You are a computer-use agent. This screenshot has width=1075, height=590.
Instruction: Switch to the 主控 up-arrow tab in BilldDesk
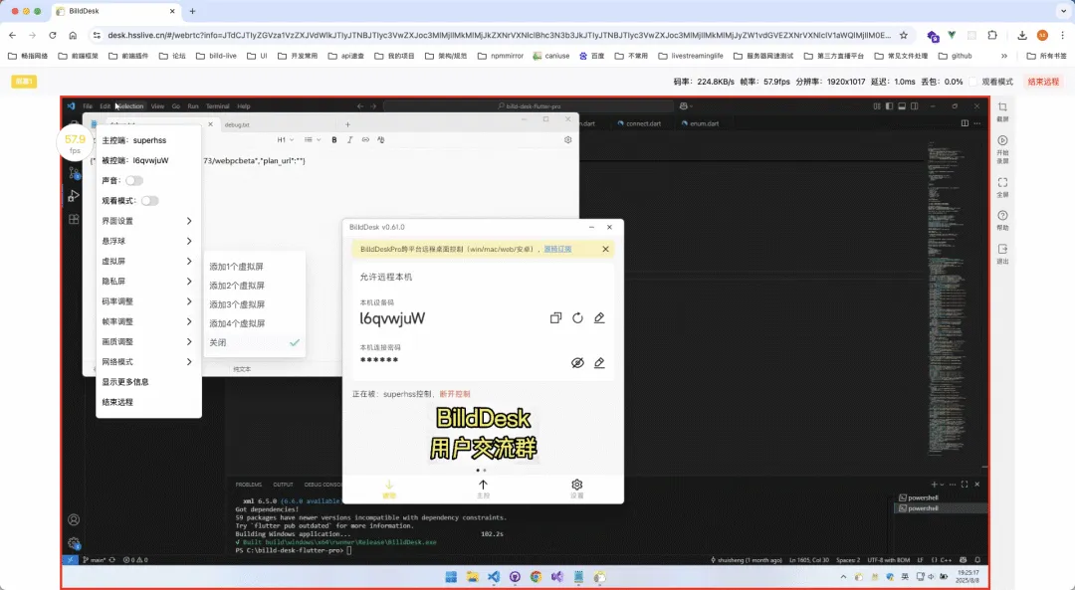point(484,488)
